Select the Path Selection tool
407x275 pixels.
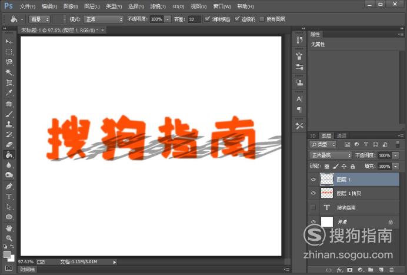click(9, 207)
